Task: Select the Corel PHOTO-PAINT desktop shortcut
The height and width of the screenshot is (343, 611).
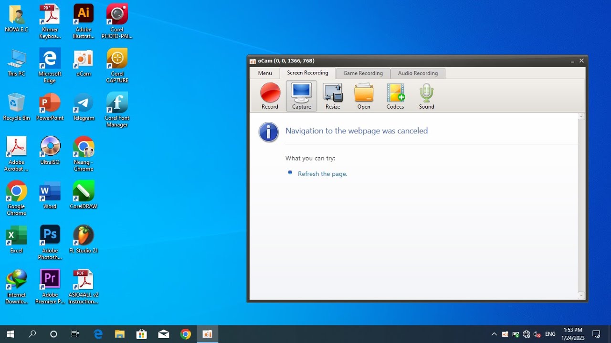Action: pos(117,22)
